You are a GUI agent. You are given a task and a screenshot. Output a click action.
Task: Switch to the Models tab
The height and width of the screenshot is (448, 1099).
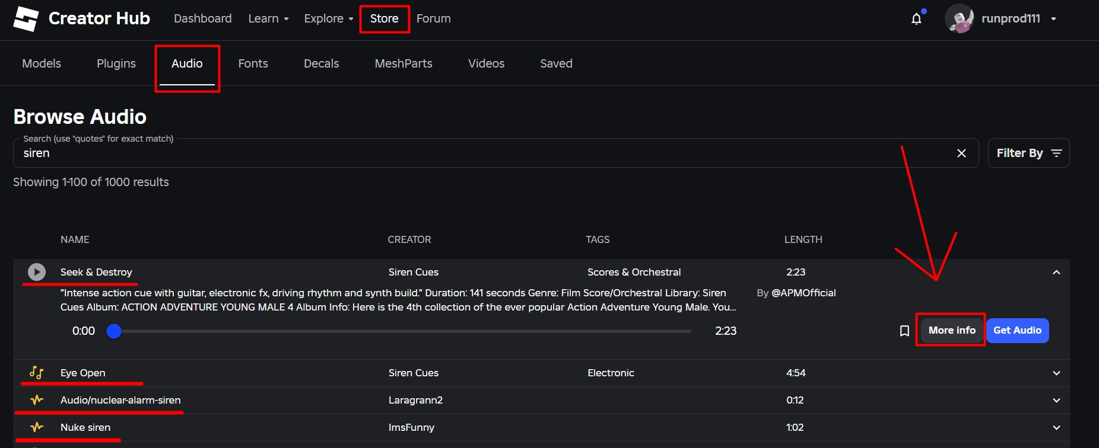[x=42, y=63]
